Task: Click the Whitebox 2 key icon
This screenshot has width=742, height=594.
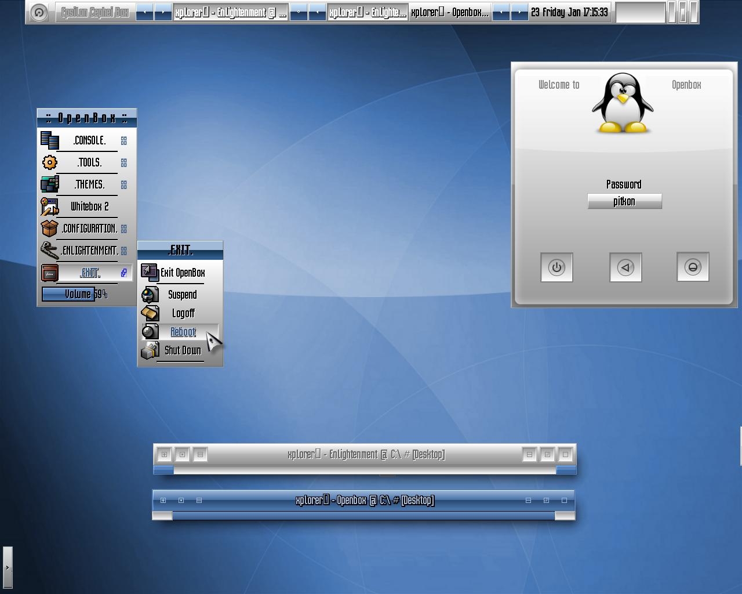Action: (50, 207)
